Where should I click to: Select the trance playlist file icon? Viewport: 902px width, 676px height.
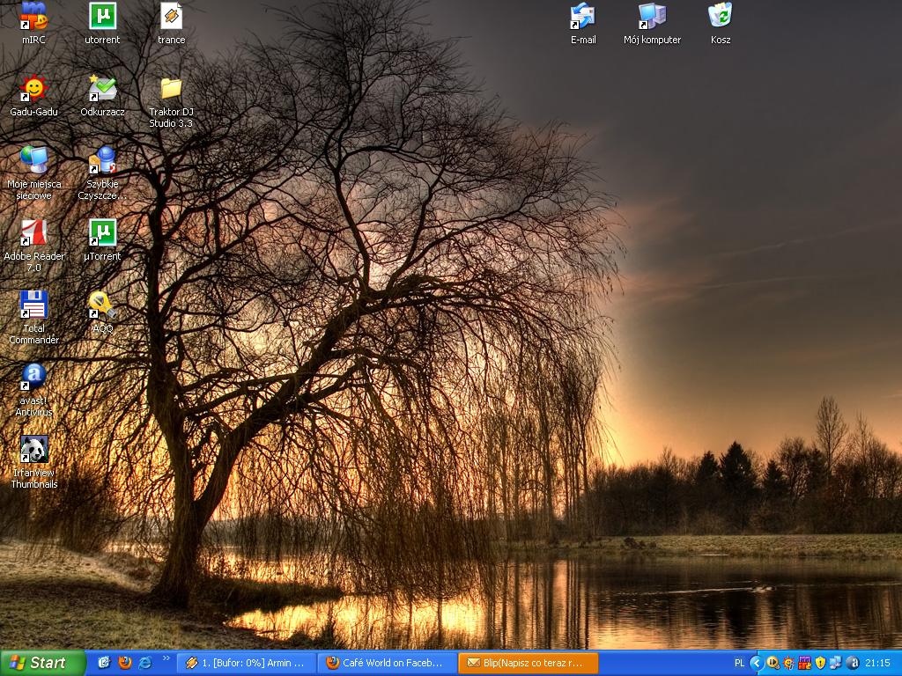pos(171,16)
